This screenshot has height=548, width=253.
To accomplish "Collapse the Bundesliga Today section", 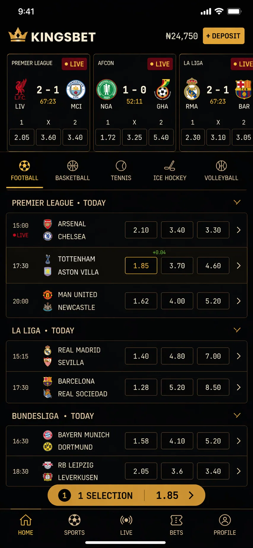I will coord(237,415).
